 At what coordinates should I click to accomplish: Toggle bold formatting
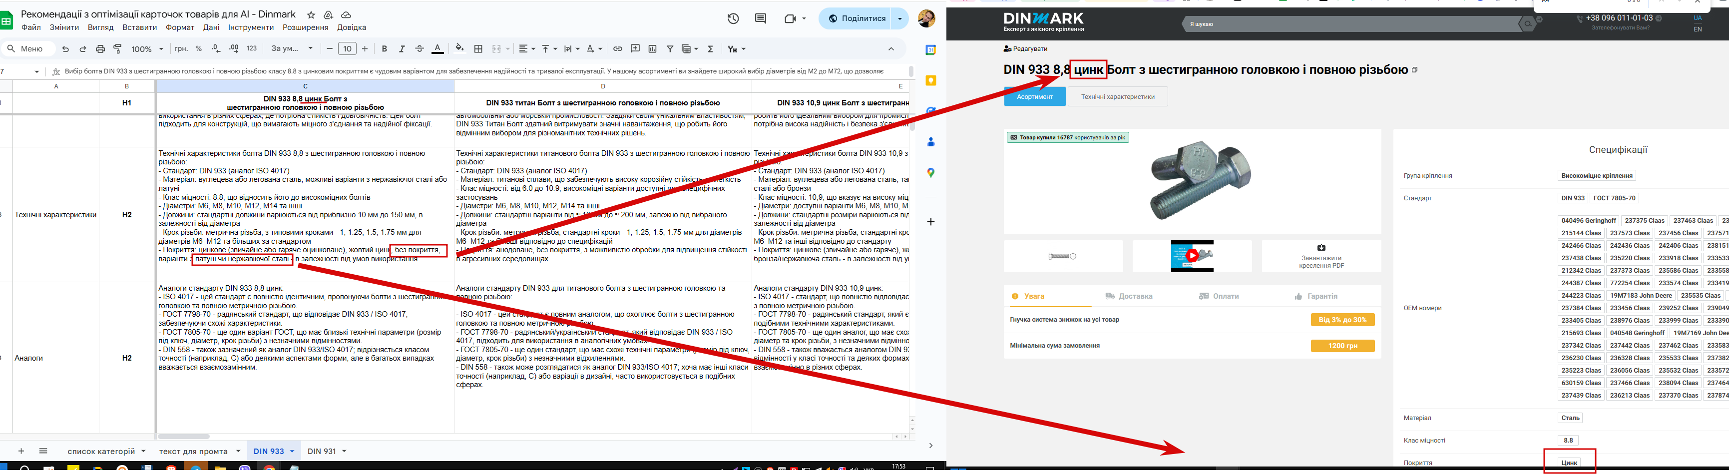pos(385,49)
